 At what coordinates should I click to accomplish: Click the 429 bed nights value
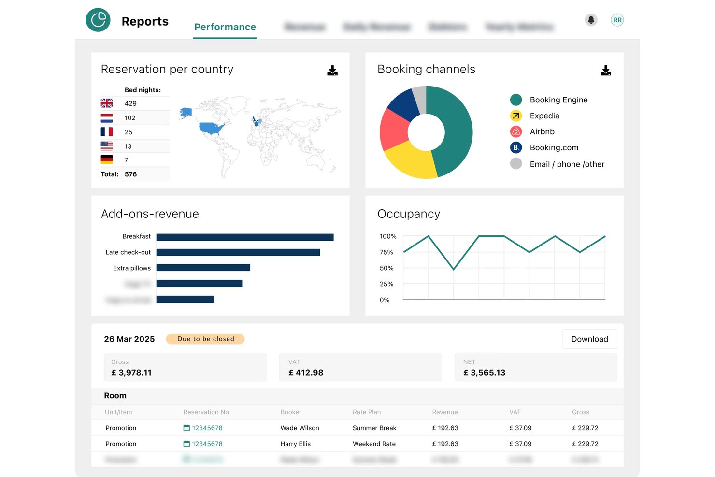coord(130,103)
